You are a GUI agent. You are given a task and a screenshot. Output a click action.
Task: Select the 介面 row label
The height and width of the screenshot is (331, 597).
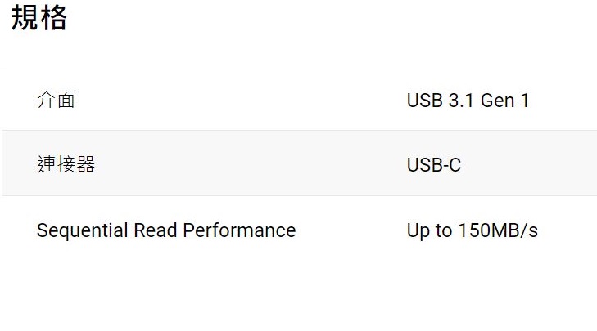pos(56,101)
